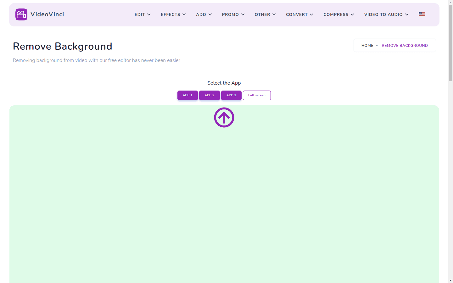Click the upload arrow icon in the green area
Image resolution: width=453 pixels, height=283 pixels.
224,117
